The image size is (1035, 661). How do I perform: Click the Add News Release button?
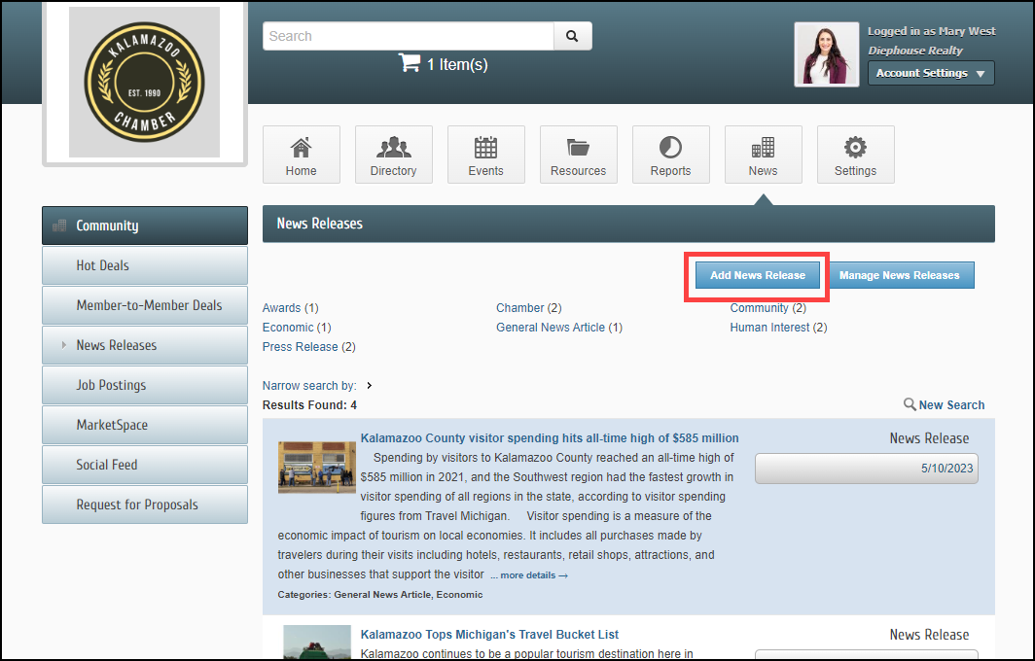[757, 275]
